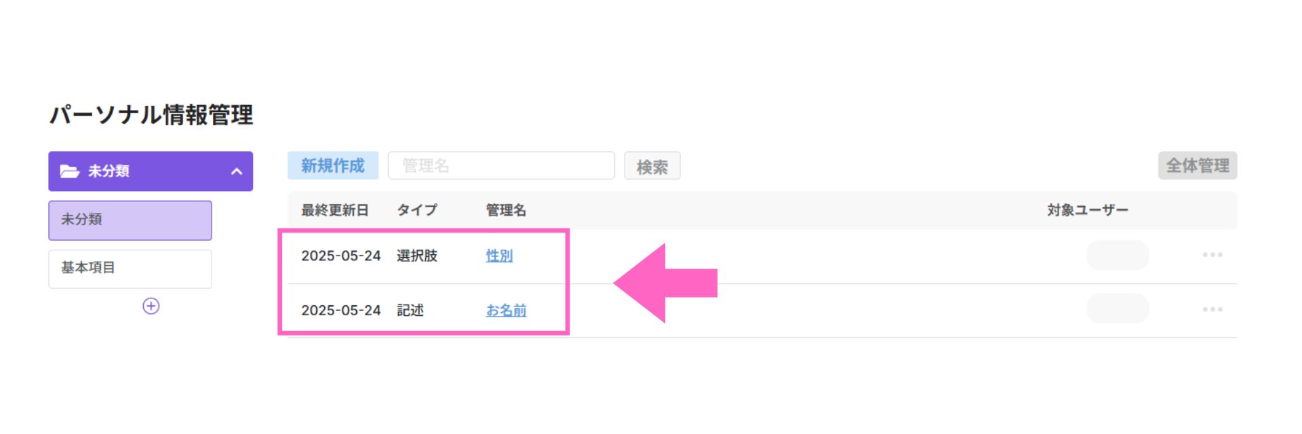Click the 選択肢 type cell in first row
Viewport: 1302px width, 434px height.
click(x=417, y=256)
